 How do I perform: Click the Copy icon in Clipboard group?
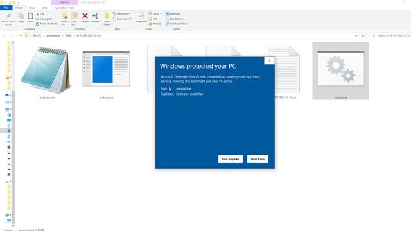[21, 18]
